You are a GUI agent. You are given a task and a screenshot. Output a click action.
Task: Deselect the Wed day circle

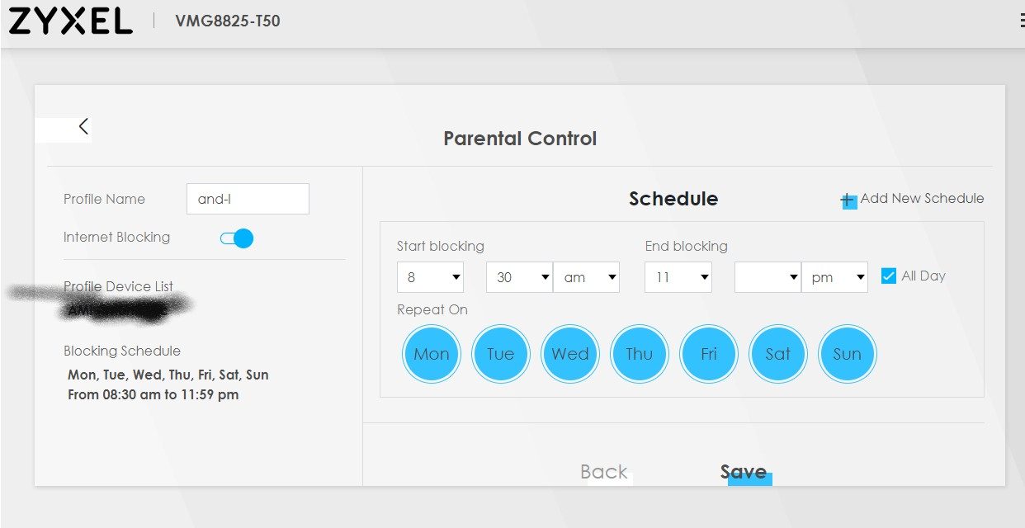tap(570, 355)
